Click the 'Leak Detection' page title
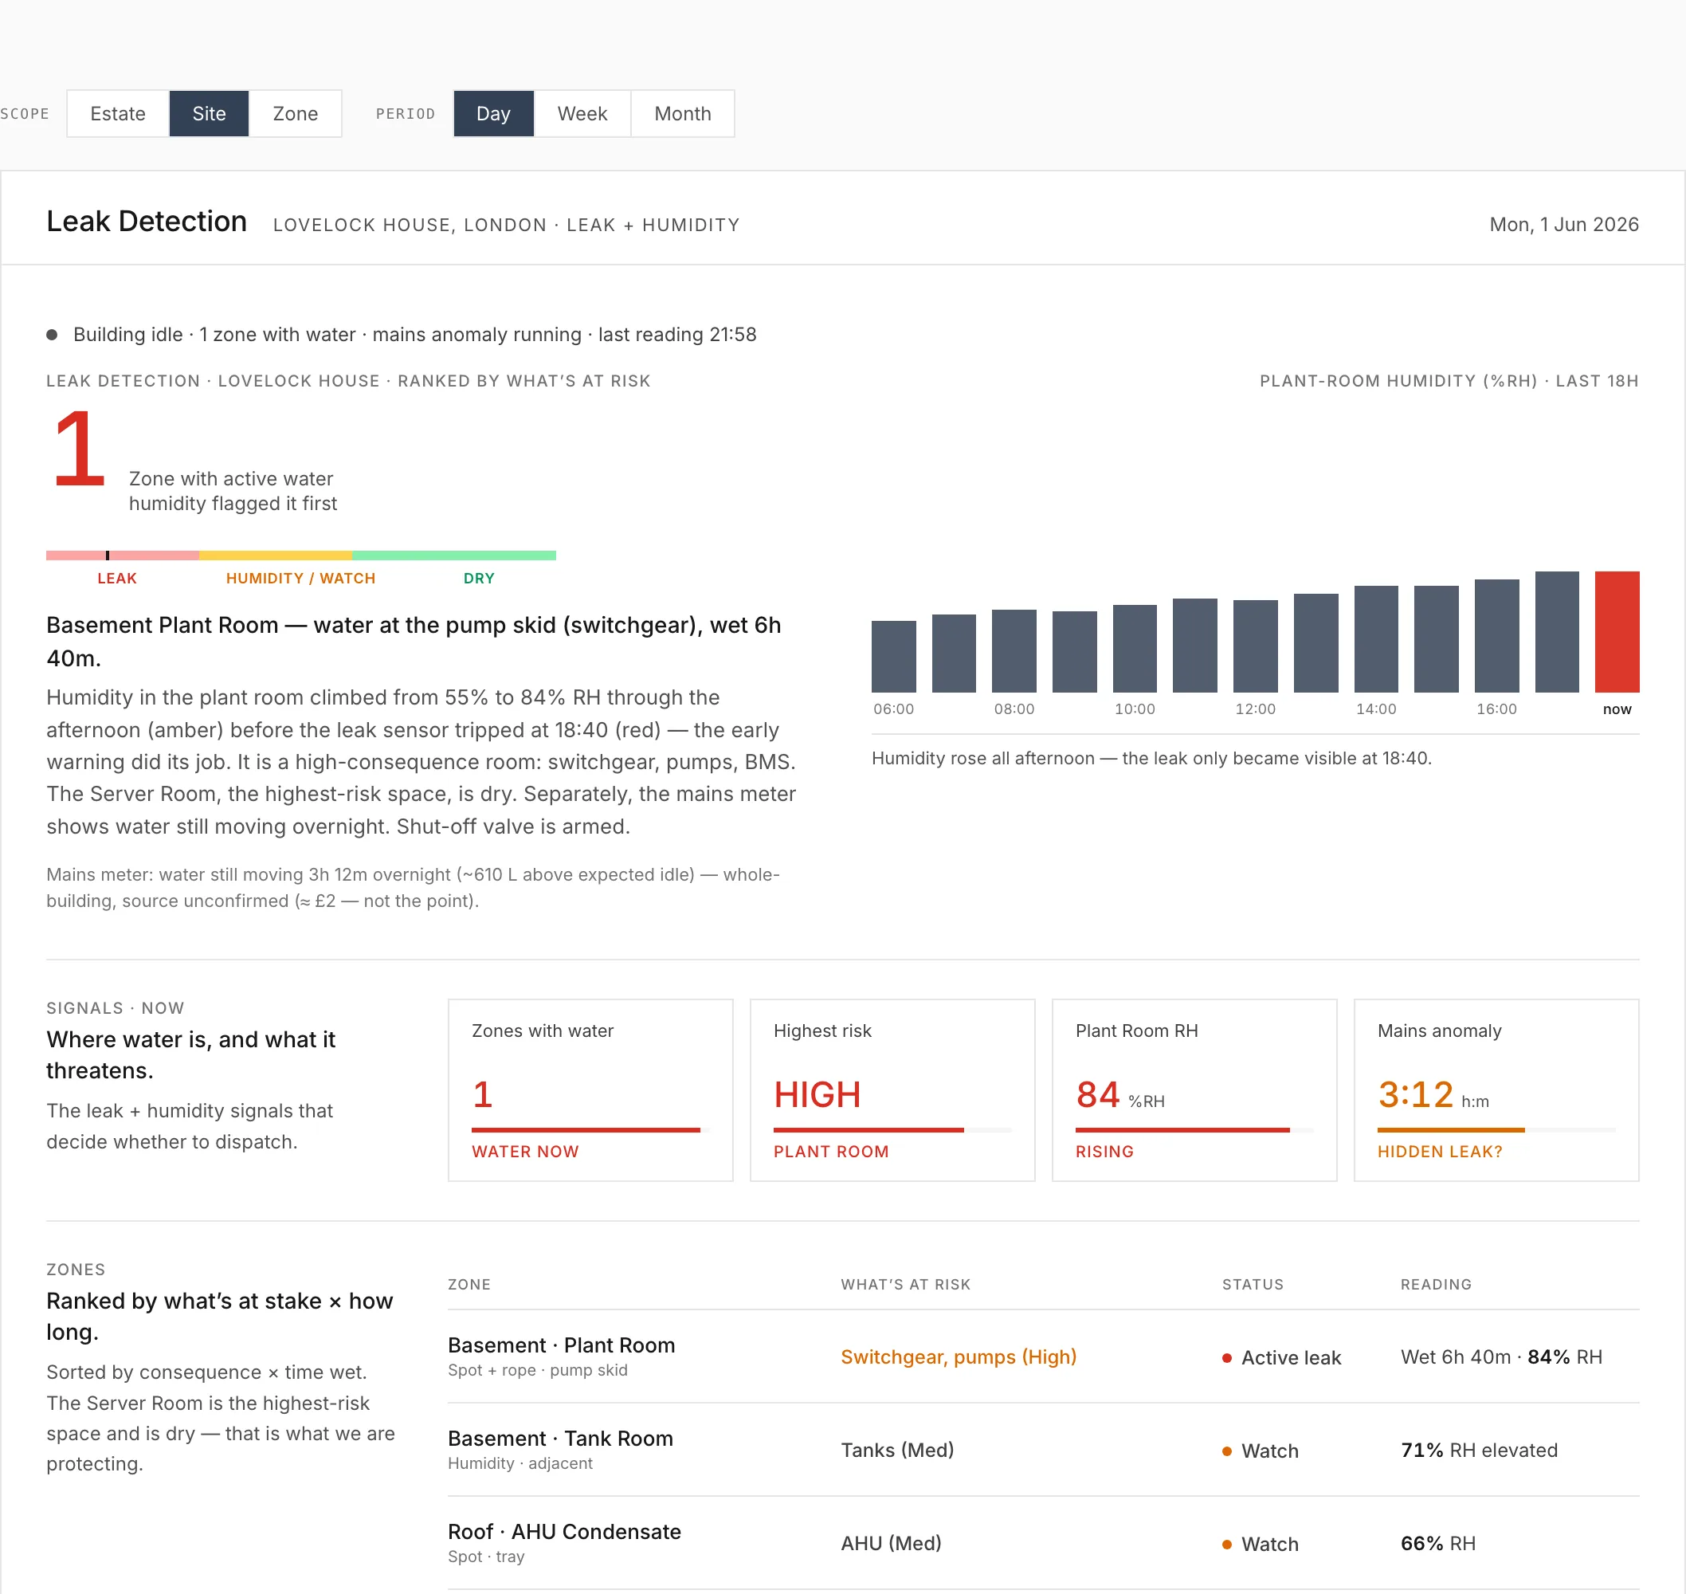 coord(146,222)
